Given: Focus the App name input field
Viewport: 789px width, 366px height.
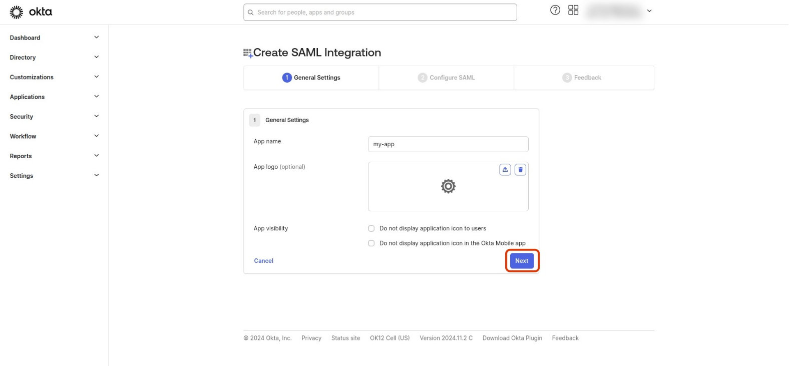Looking at the screenshot, I should tap(448, 144).
